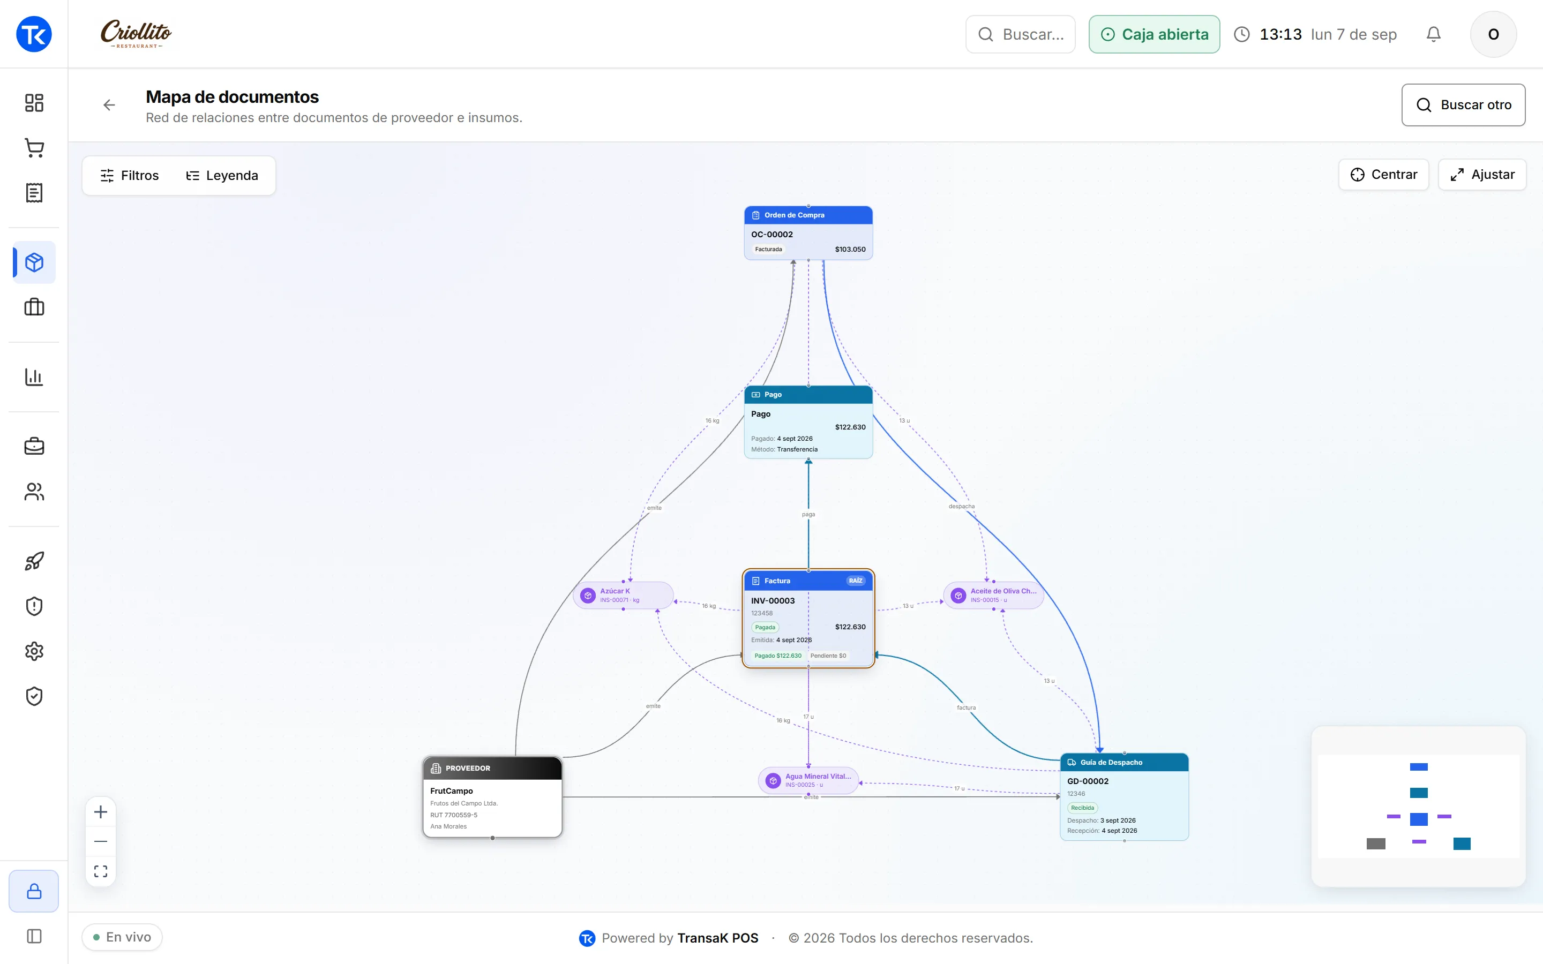Select the Guía de Despacho GD-00002 node

(x=1124, y=797)
